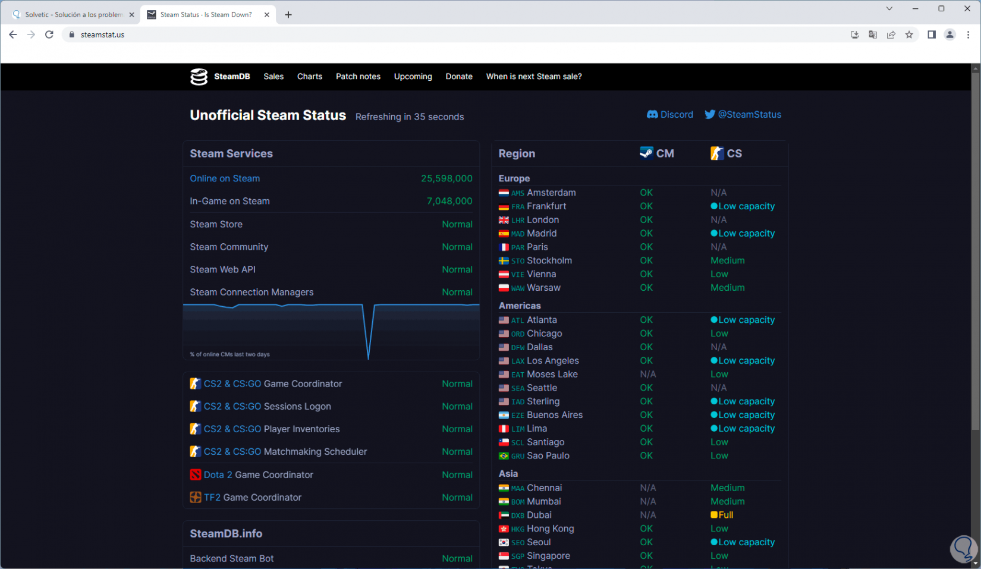Switch to the Solvetic tab
This screenshot has width=981, height=569.
click(73, 15)
